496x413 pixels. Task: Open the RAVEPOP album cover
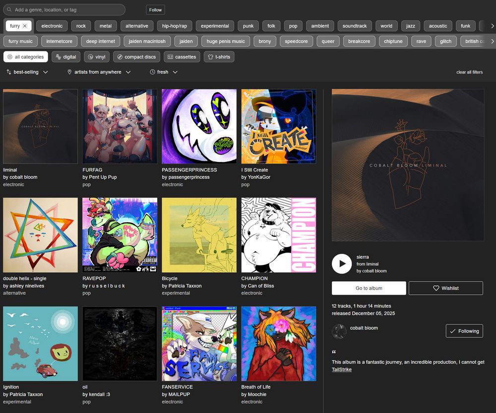tap(120, 235)
